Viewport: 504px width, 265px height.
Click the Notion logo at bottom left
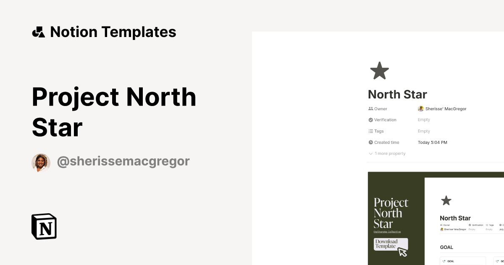(44, 226)
